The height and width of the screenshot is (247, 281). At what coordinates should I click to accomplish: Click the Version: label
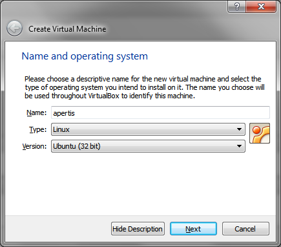[35, 146]
